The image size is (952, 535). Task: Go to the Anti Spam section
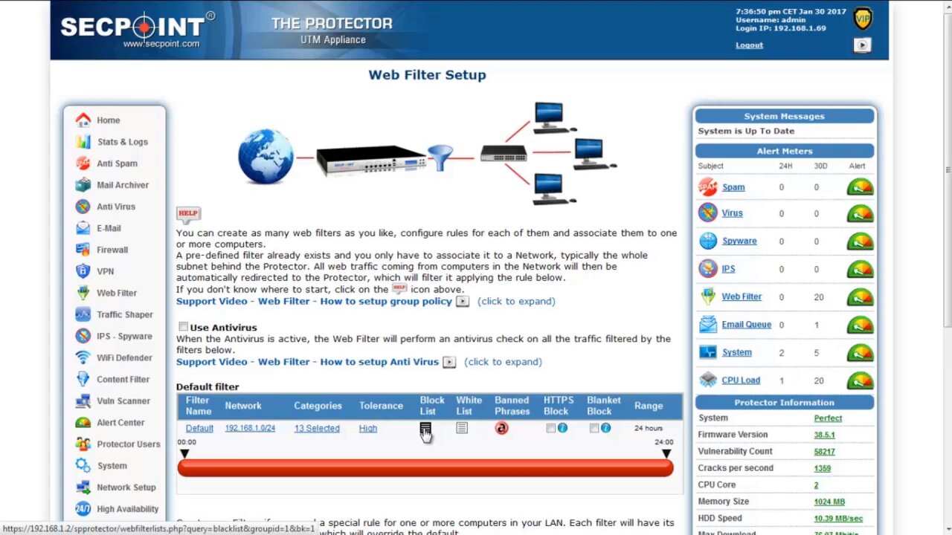[x=117, y=163]
